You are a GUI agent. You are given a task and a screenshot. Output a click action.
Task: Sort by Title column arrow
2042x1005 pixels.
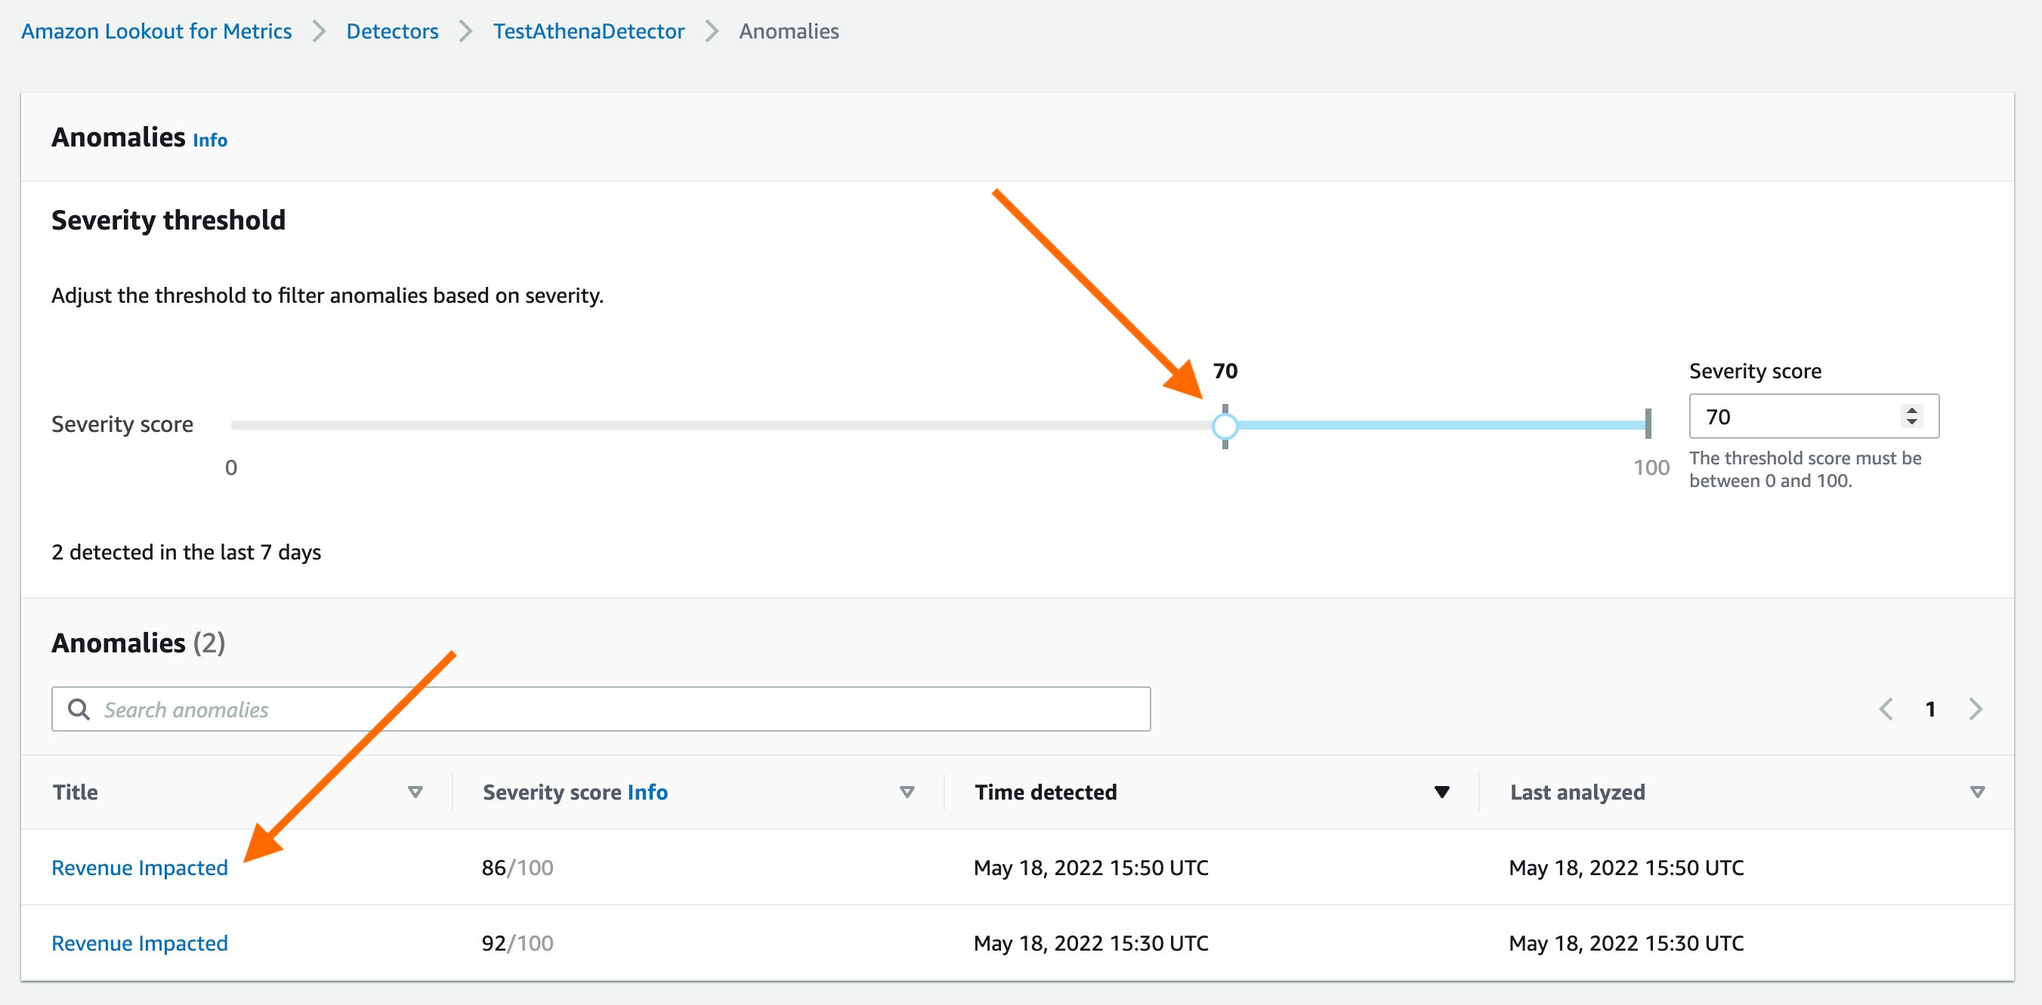[x=415, y=792]
